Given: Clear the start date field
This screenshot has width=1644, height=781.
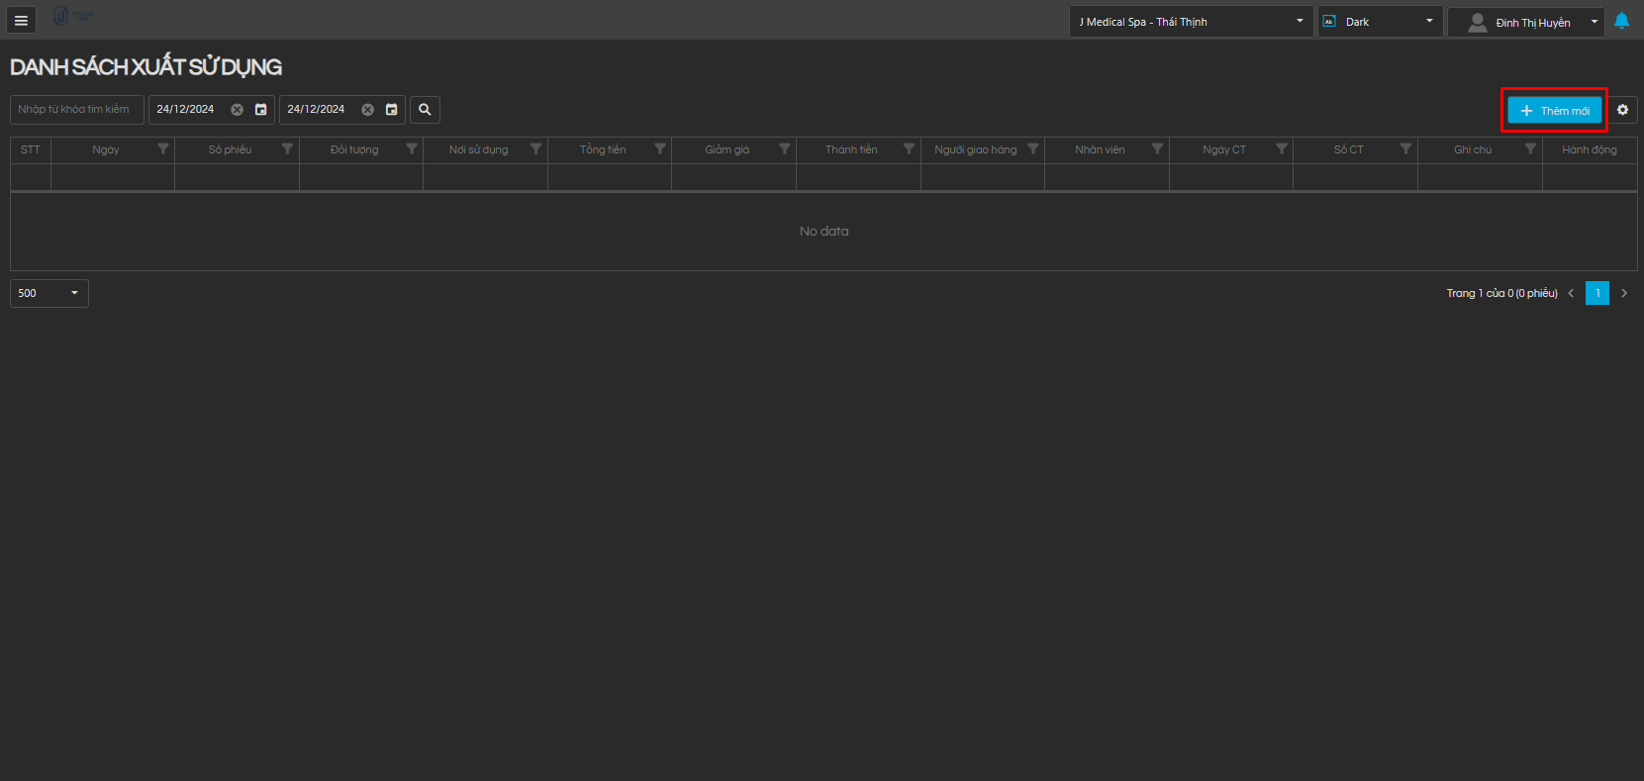Looking at the screenshot, I should [237, 110].
